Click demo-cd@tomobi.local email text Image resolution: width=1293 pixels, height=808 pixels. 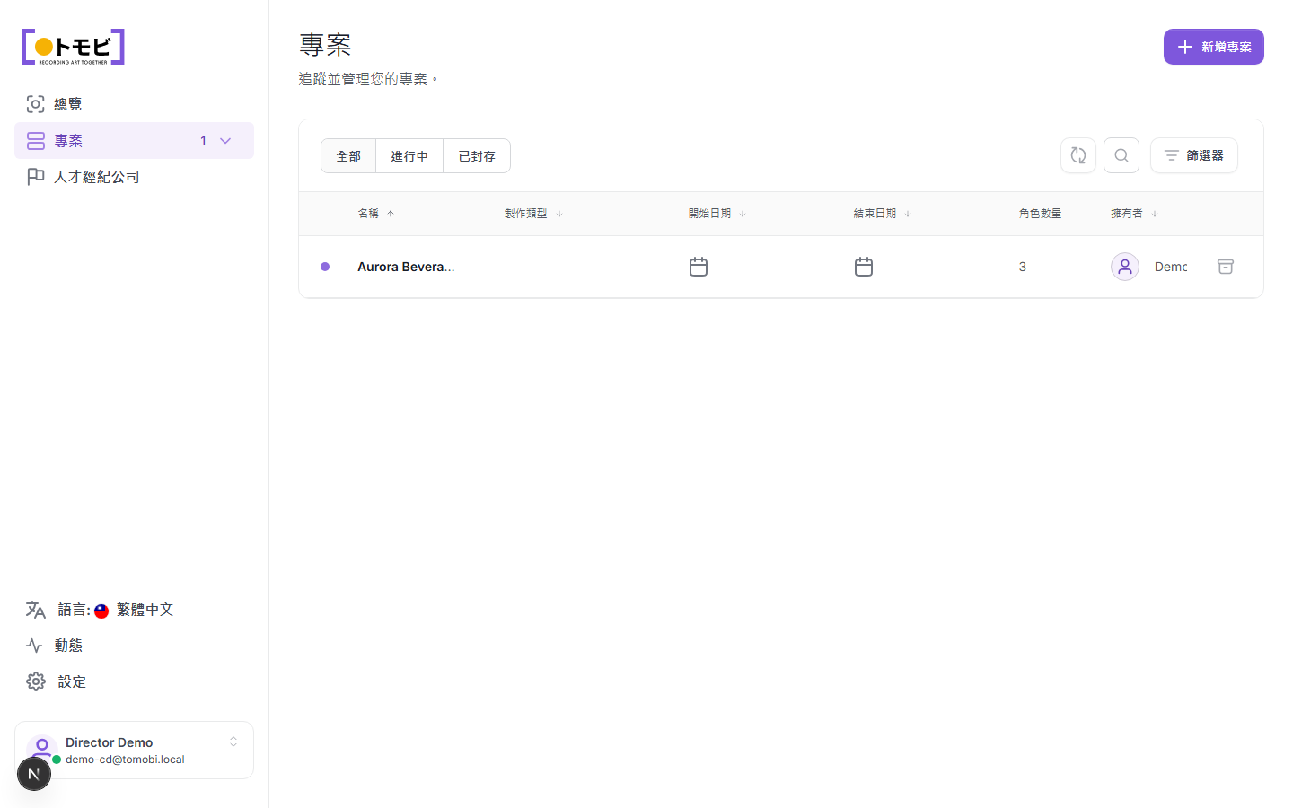[x=125, y=760]
